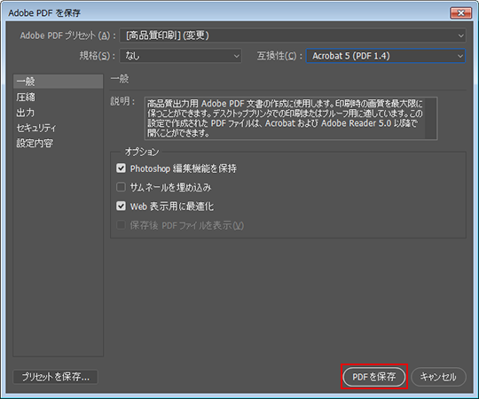
Task: Click the Adobe PDF プリセット (A): label
Action: click(x=67, y=35)
